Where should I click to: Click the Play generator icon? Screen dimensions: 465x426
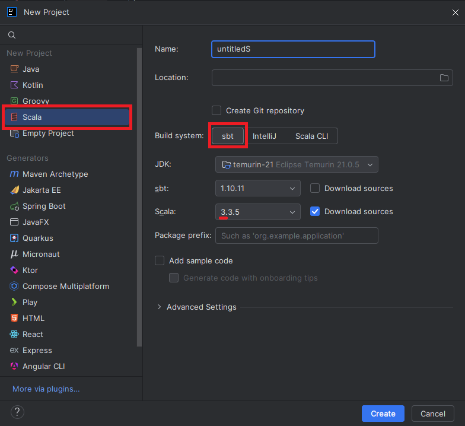coord(14,303)
